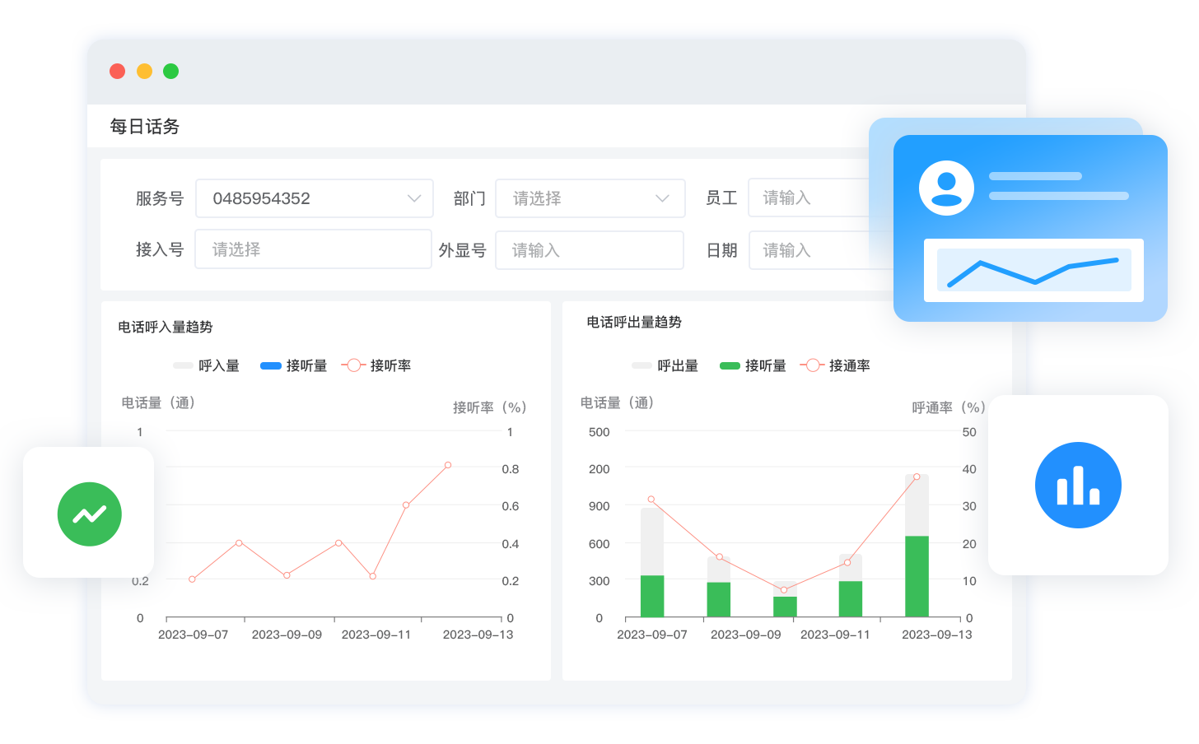Screen dimensions: 1199x744
Task: Click the 每日话务 page title
Action: [x=145, y=126]
